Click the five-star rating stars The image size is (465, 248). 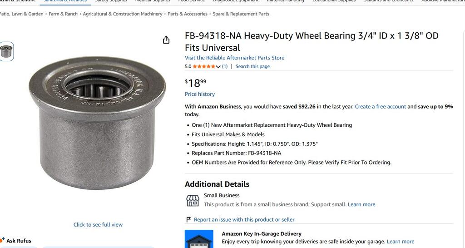(x=204, y=66)
